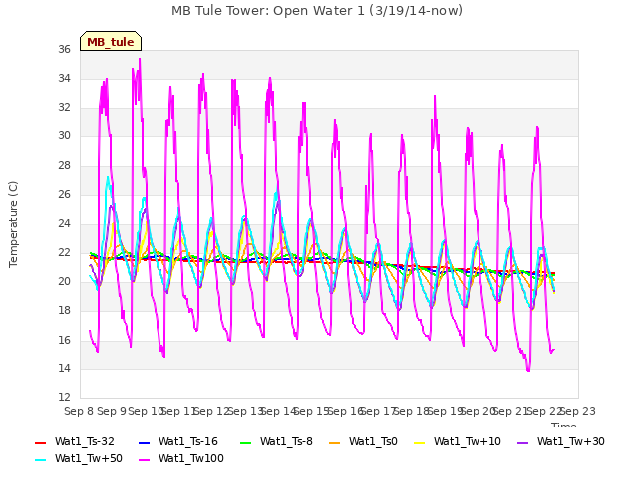Click the Sep 23 x-axis label
The width and height of the screenshot is (638, 478).
point(578,411)
